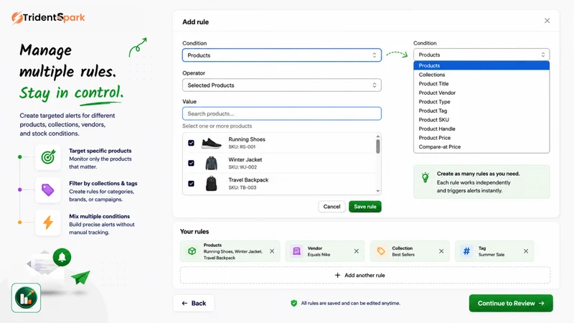Remove the Products rule chip

point(272,251)
